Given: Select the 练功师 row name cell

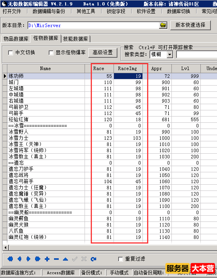Looking at the screenshot, I should point(46,76).
